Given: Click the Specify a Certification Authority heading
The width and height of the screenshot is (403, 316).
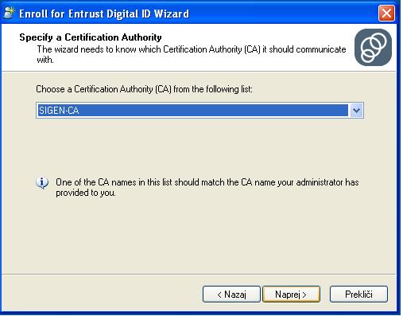Looking at the screenshot, I should [91, 37].
